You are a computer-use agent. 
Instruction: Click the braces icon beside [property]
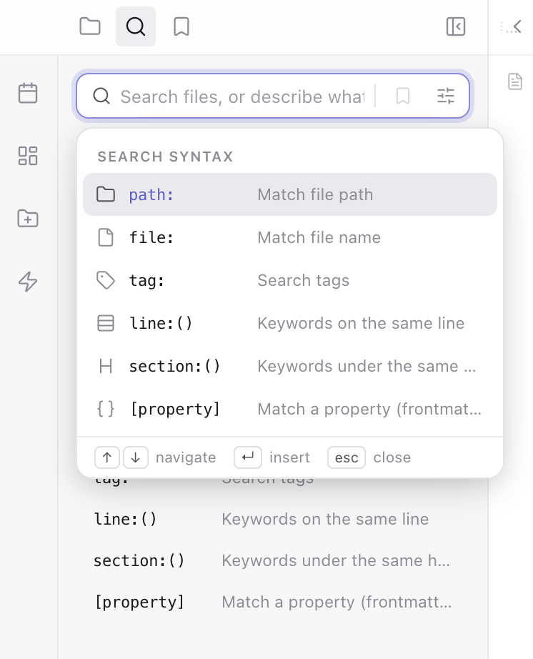[106, 409]
